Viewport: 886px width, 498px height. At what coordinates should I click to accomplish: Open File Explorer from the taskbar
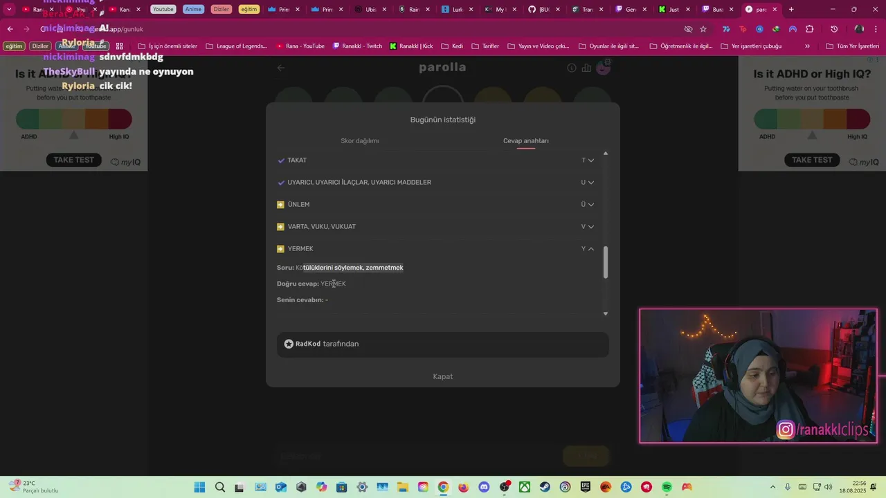click(402, 487)
